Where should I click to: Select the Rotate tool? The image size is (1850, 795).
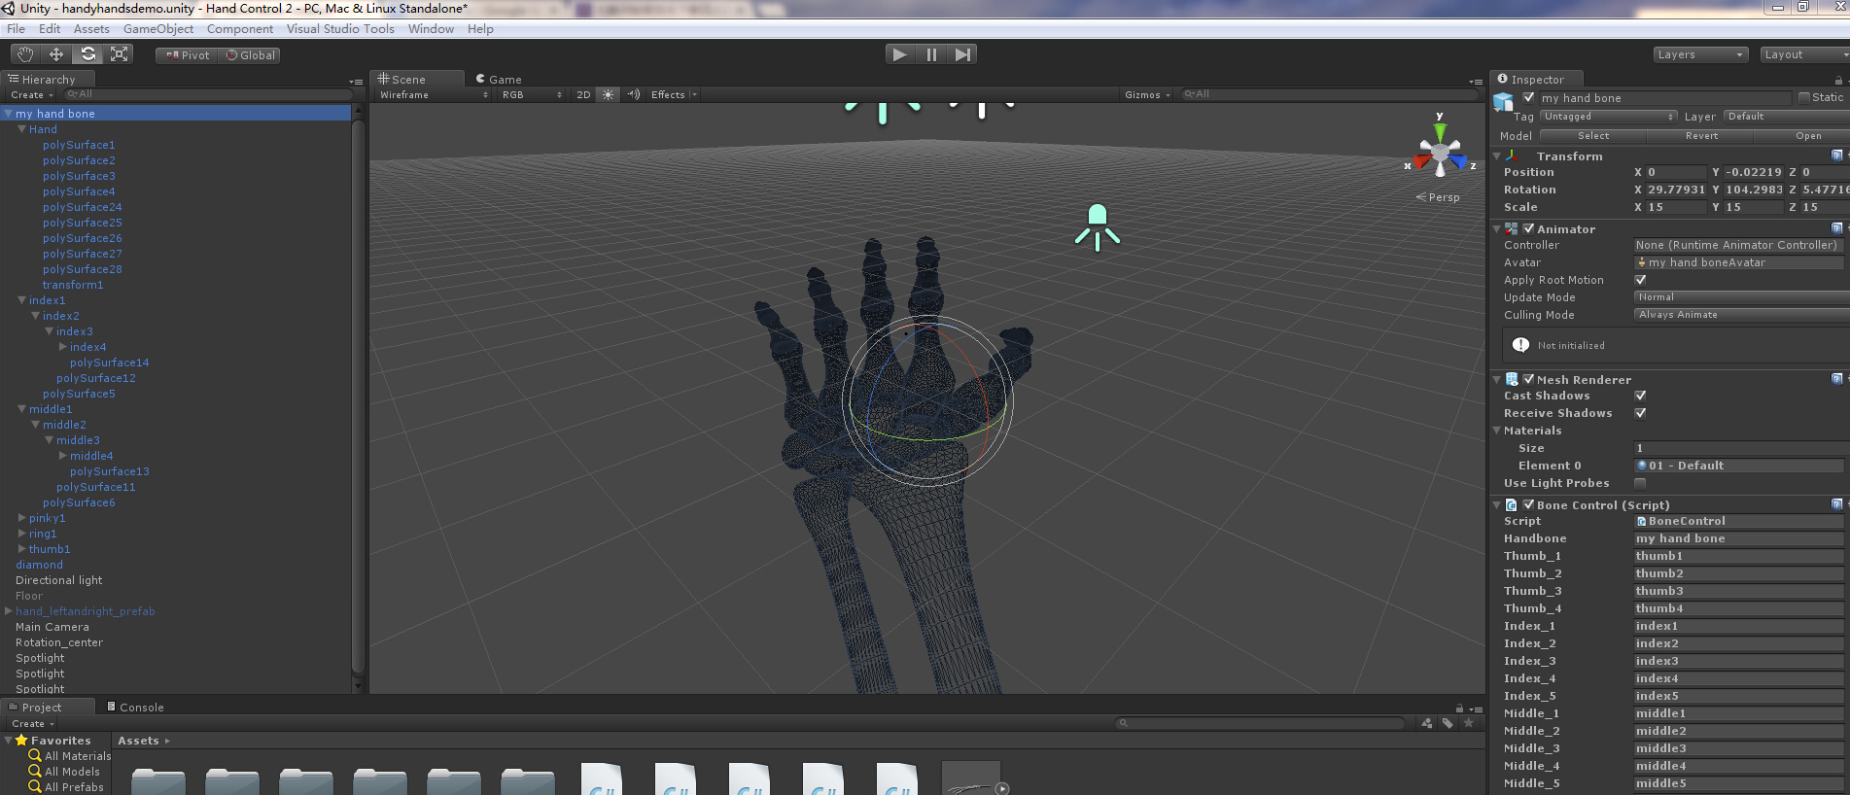coord(88,54)
